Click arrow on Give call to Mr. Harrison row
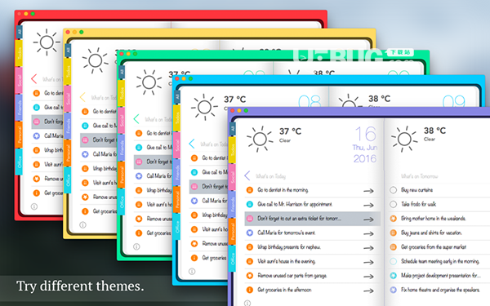Screen dimensions: 490x306 tap(369, 205)
